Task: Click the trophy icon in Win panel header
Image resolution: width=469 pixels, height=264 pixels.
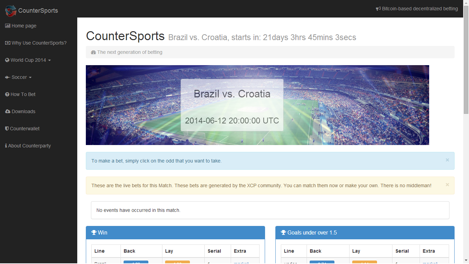Action: [x=94, y=233]
